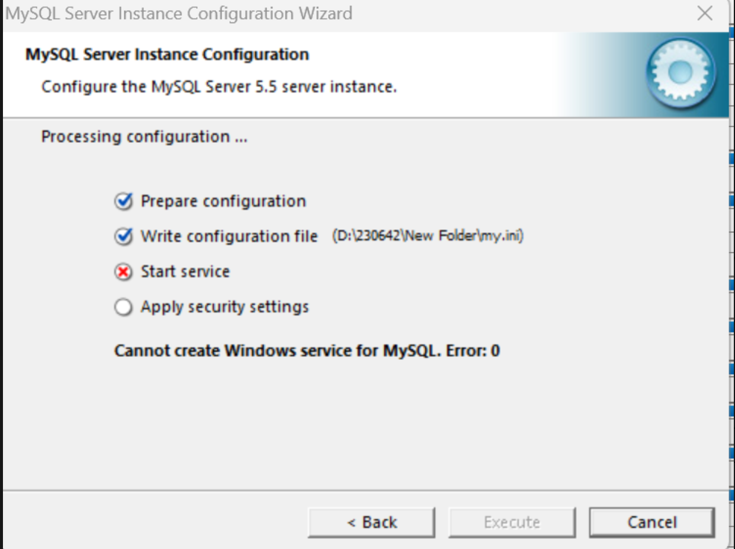The width and height of the screenshot is (735, 549).
Task: Click the Cancel button
Action: click(x=652, y=522)
